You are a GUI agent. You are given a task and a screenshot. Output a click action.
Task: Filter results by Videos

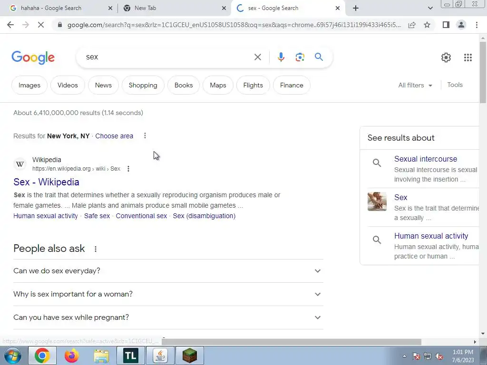68,85
